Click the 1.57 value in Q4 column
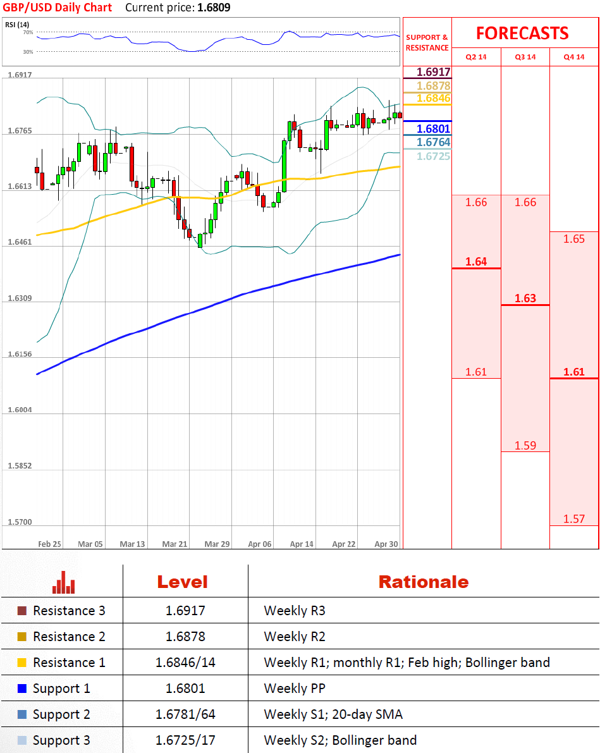 tap(574, 519)
